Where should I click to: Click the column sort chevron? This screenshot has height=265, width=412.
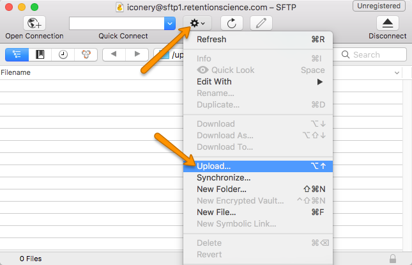[x=397, y=73]
